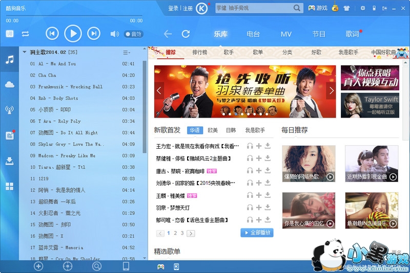The width and height of the screenshot is (410, 273).
Task: Open the settings gear icon
Action: coord(363,8)
